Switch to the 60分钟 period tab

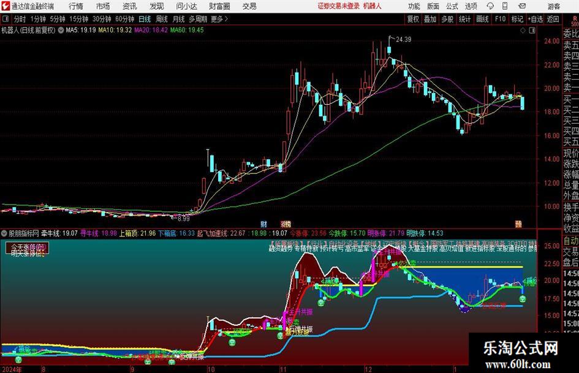125,19
